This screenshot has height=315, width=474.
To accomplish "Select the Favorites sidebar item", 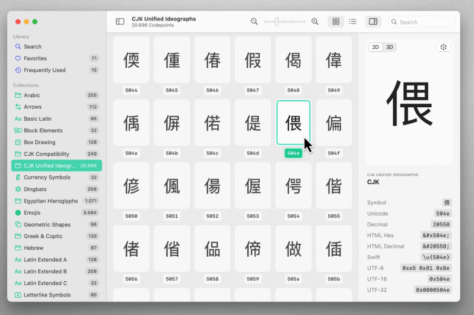I will (35, 58).
